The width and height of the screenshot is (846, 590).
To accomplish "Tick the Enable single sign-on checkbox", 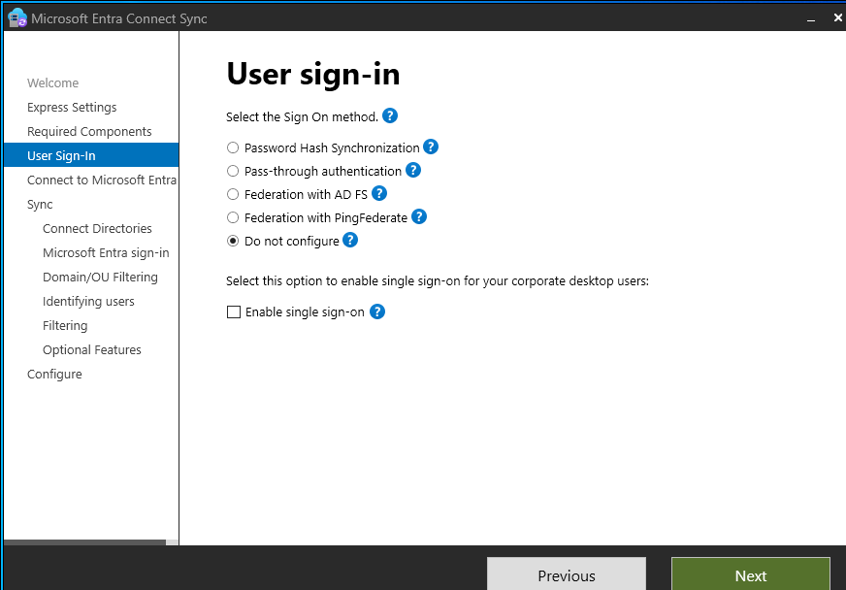I will pos(234,312).
